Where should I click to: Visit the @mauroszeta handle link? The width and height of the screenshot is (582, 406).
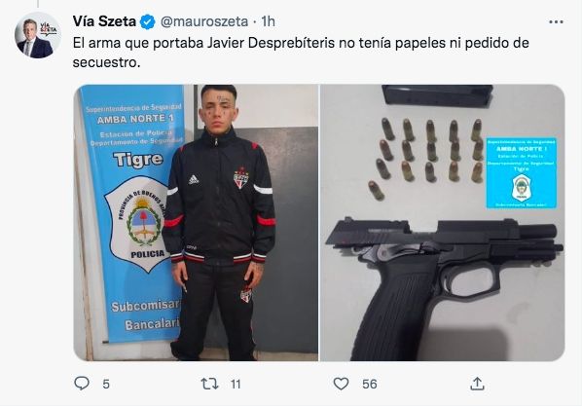pos(204,21)
